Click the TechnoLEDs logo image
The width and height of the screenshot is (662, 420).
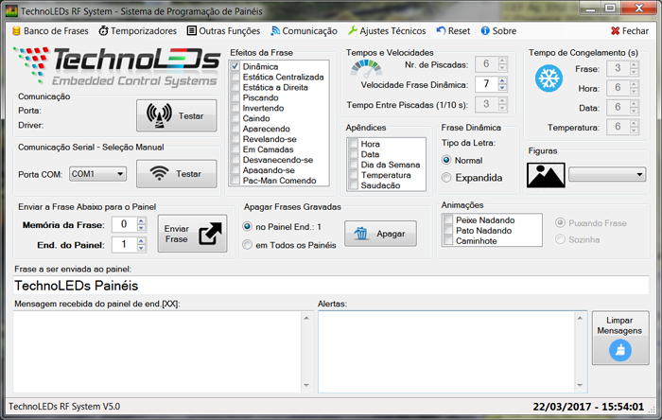(116, 66)
